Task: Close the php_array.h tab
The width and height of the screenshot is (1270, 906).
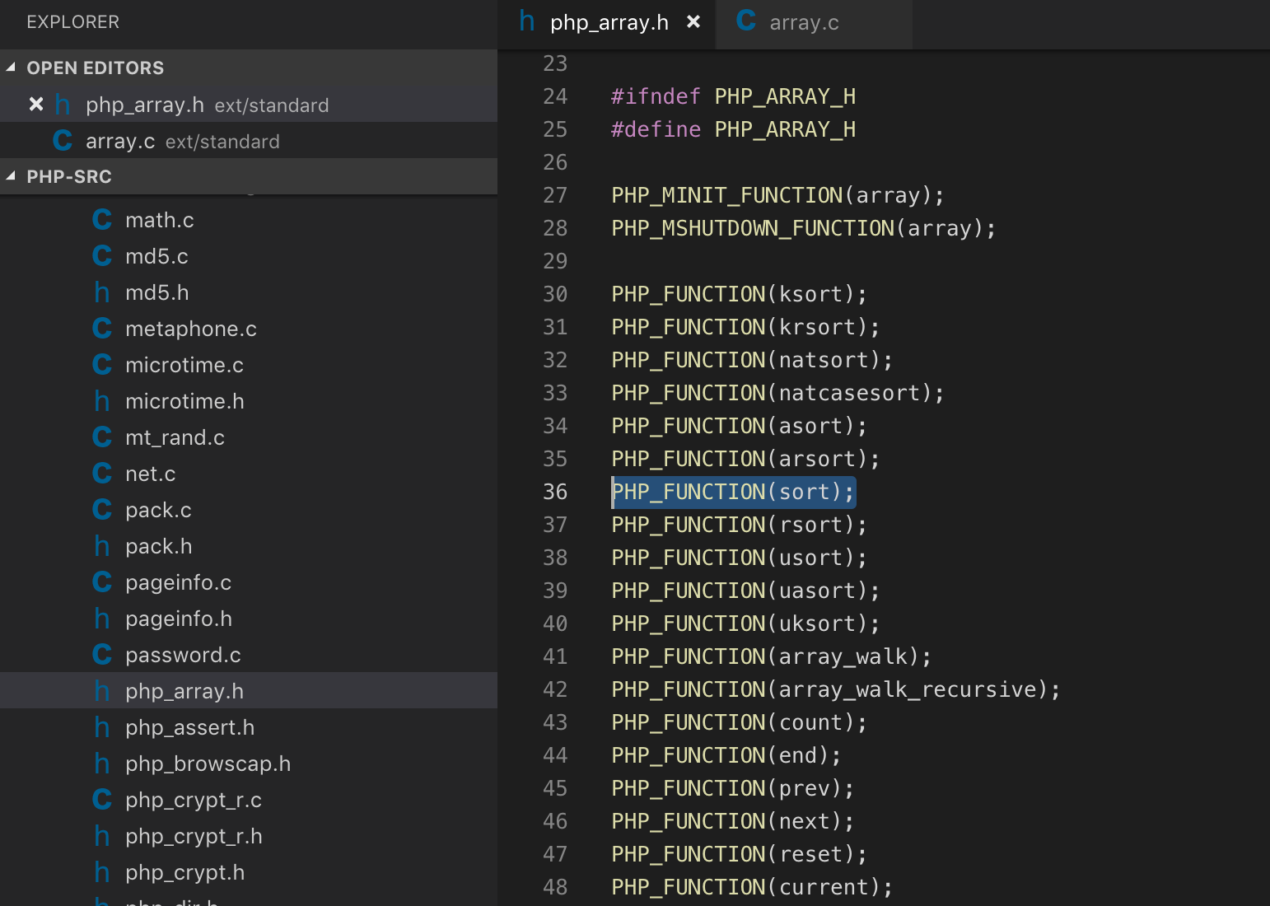Action: point(693,22)
